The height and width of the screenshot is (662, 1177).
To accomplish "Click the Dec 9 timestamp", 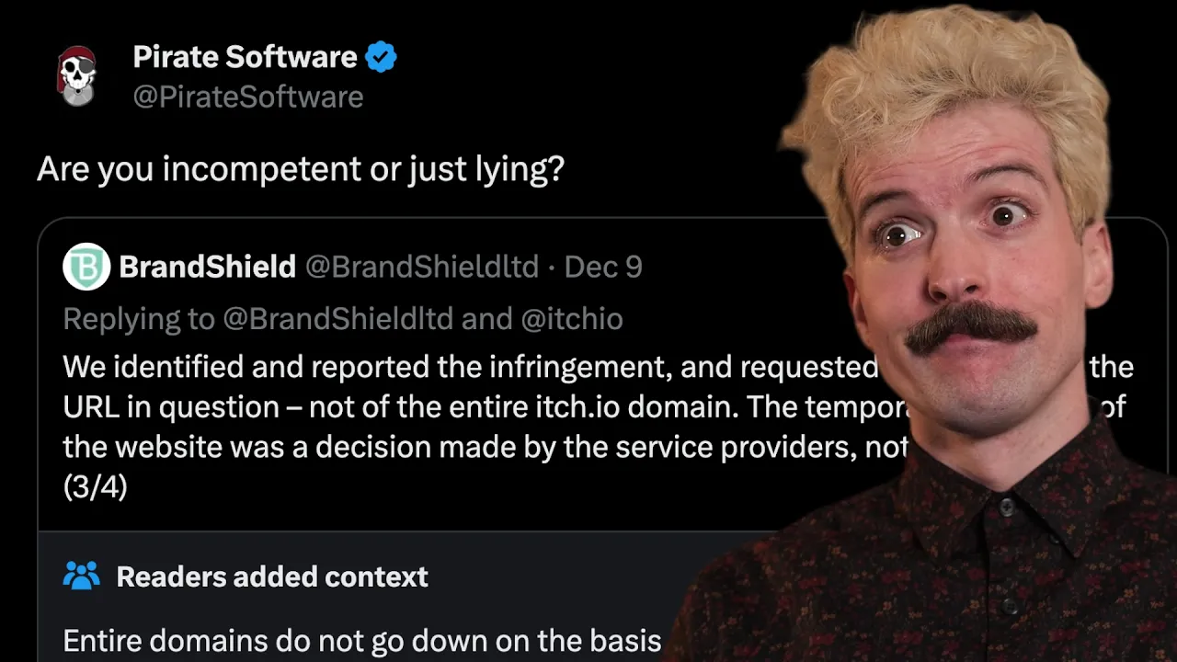I will coord(603,267).
